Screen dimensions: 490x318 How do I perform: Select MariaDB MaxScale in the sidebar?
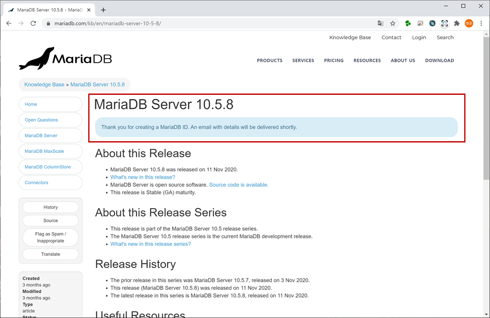point(50,151)
